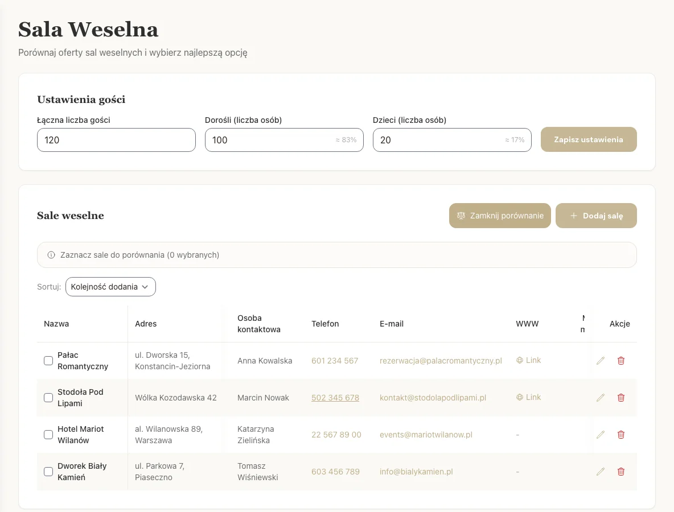This screenshot has width=674, height=512.
Task: Focus the Łączna liczba gości field
Action: [116, 140]
